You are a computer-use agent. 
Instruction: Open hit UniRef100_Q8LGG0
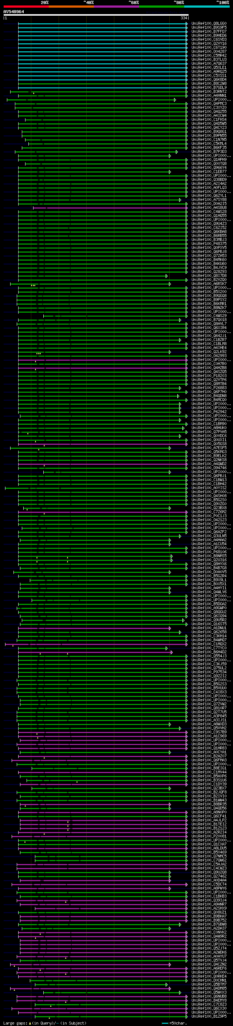[x=209, y=24]
